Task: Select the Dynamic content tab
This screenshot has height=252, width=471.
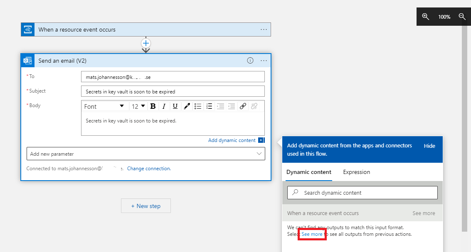Action: click(x=309, y=172)
